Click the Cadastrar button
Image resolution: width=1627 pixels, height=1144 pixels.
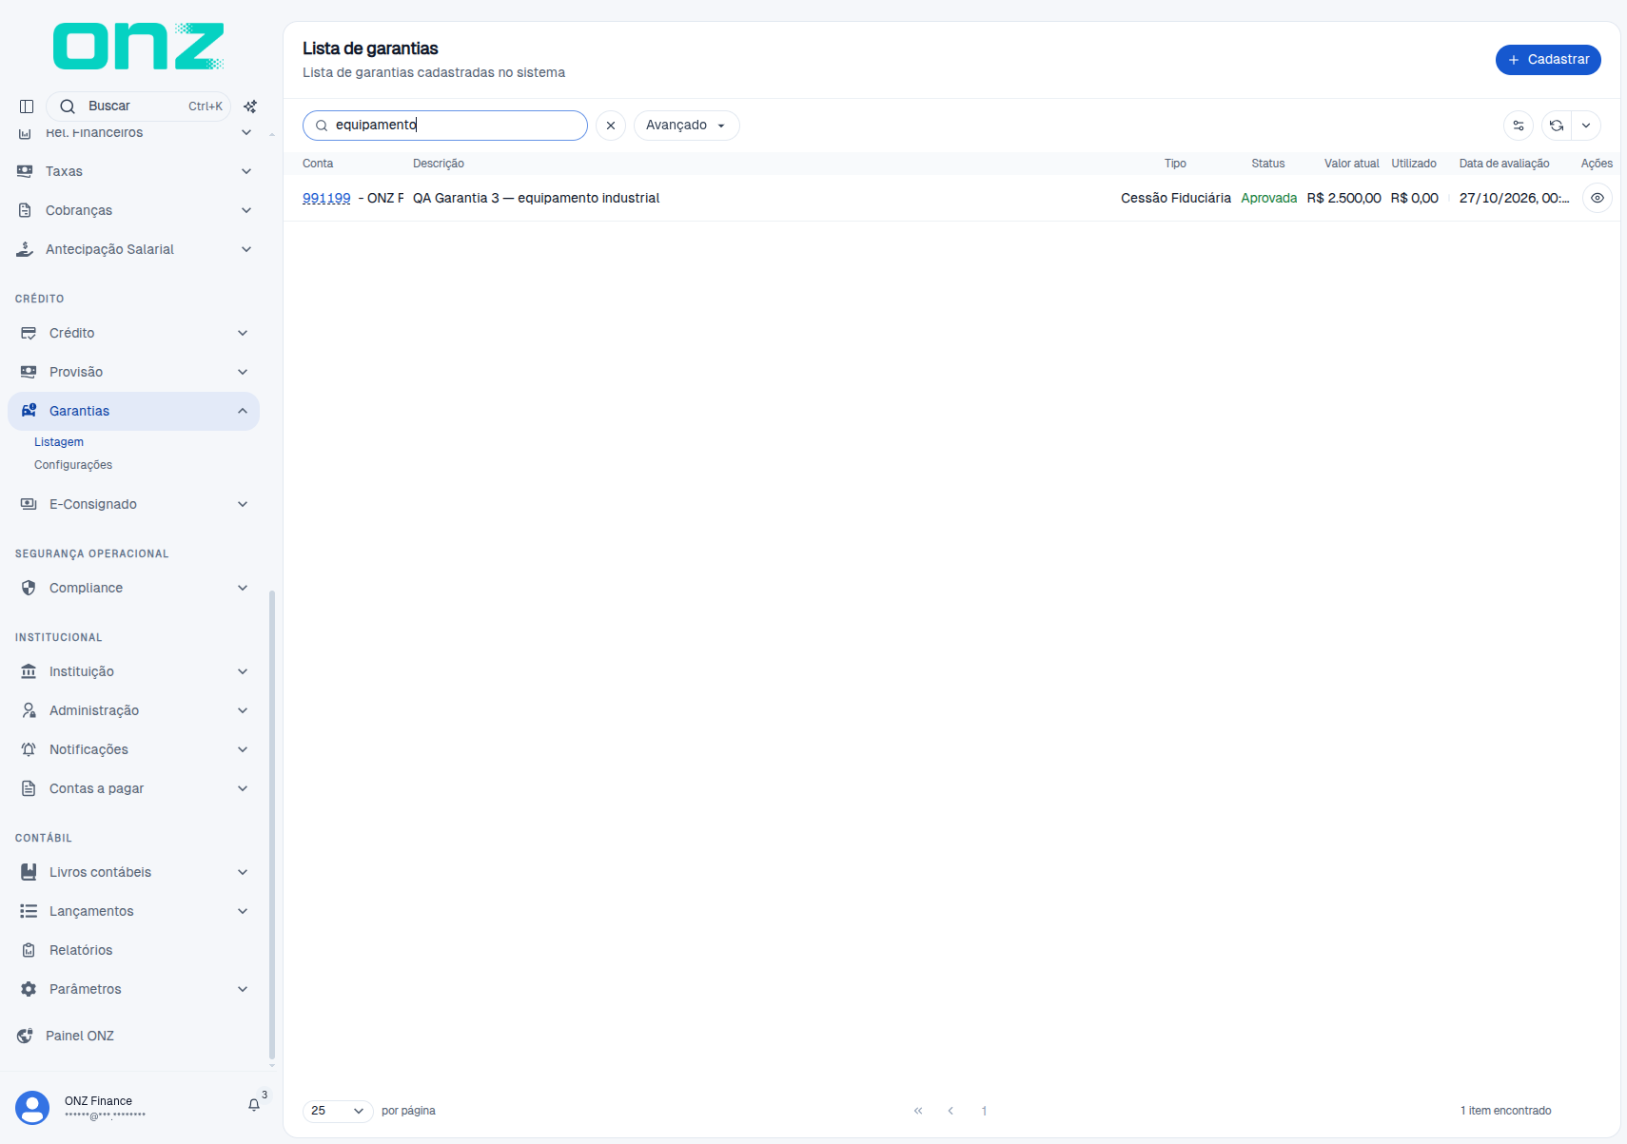1548,59
